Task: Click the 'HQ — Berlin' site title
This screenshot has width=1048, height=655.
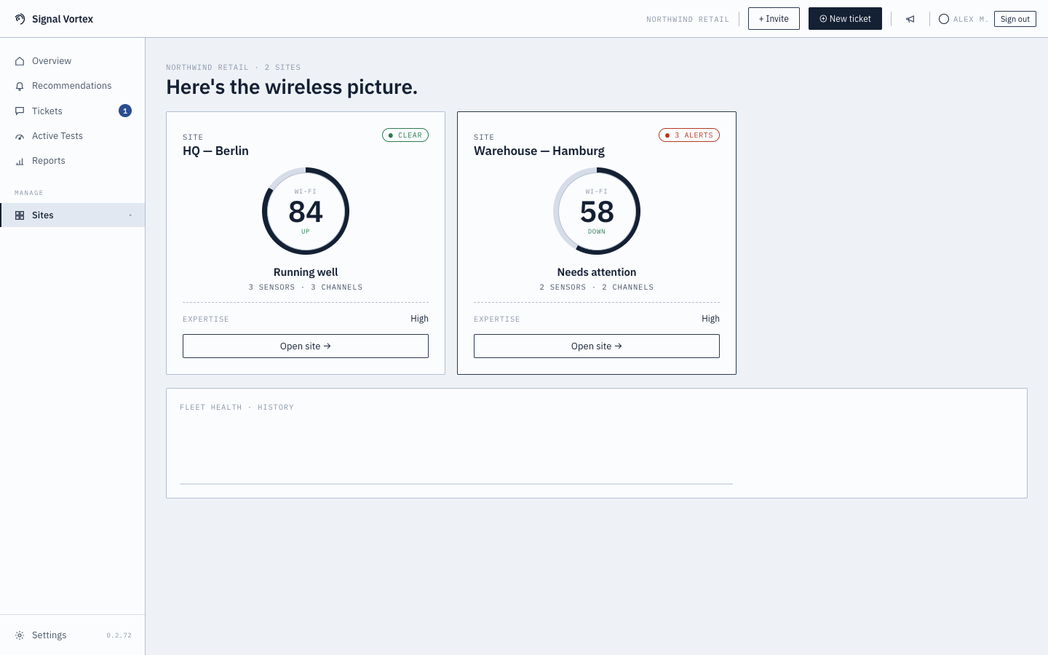Action: point(215,151)
